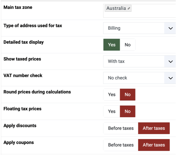Choose No for Round prices during calculations
Image resolution: width=176 pixels, height=155 pixels.
128,95
